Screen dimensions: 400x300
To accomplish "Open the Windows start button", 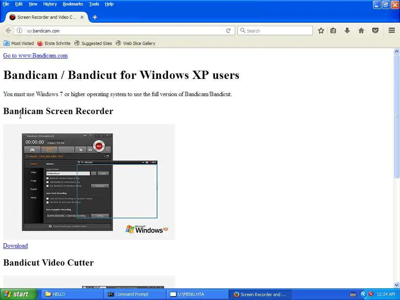I will click(18, 295).
